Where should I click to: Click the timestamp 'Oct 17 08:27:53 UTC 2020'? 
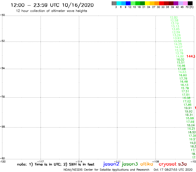click(x=173, y=170)
